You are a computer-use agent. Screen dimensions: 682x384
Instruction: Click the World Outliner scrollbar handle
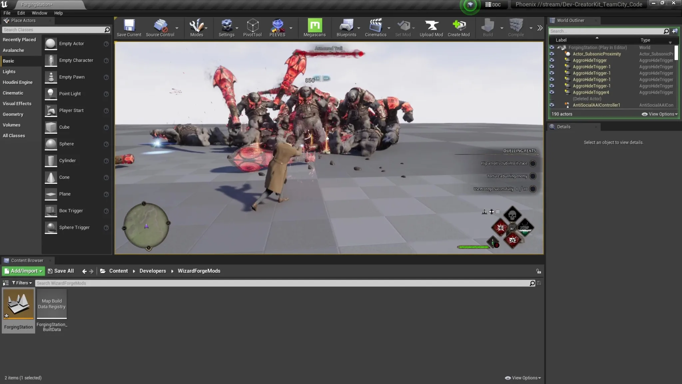click(676, 52)
